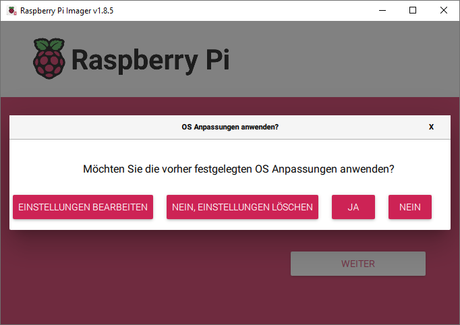460x325 pixels.
Task: Click the empty grey header right of the wordmark
Action: pyautogui.click(x=343, y=59)
